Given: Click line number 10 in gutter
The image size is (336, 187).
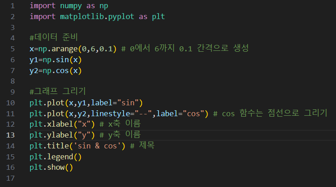Looking at the screenshot, I should coord(10,103).
